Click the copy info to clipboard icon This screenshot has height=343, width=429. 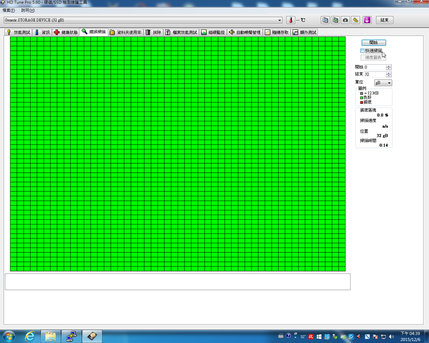point(325,19)
